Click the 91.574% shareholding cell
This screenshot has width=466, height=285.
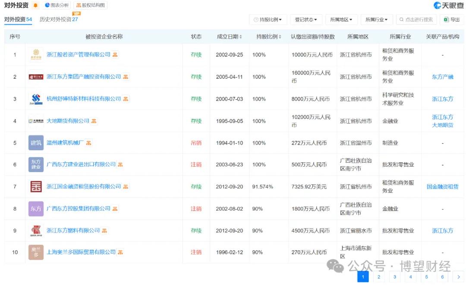click(x=263, y=186)
